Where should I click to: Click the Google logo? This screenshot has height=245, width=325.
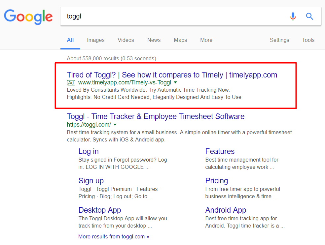tap(28, 17)
